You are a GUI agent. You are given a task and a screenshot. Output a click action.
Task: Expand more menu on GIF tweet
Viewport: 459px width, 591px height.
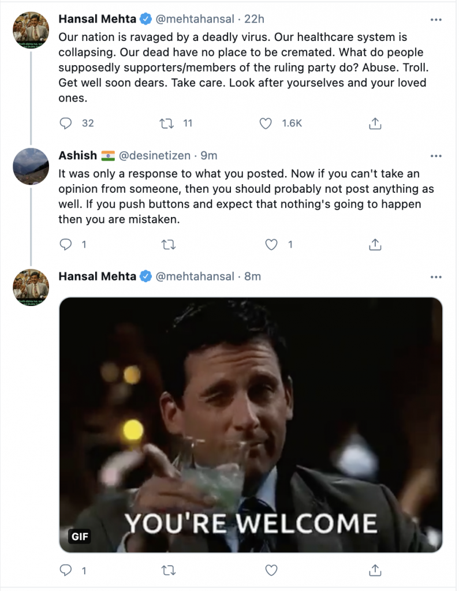436,277
